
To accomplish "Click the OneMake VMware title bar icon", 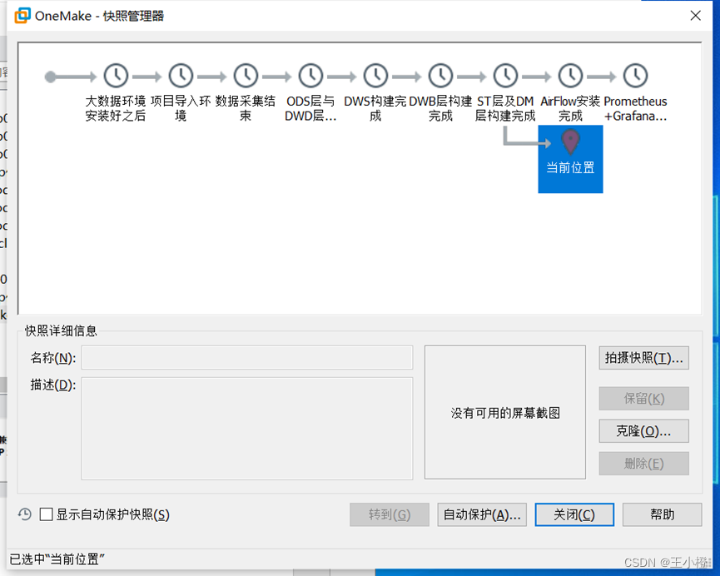I will [22, 16].
